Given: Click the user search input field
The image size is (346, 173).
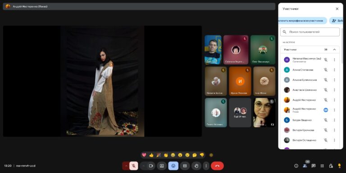Looking at the screenshot, I should (310, 32).
